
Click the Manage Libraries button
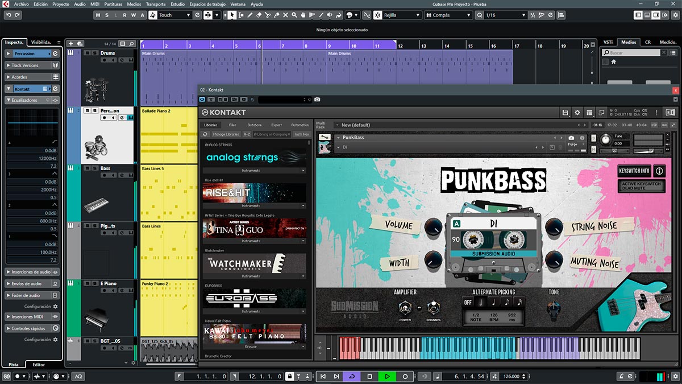pos(226,134)
